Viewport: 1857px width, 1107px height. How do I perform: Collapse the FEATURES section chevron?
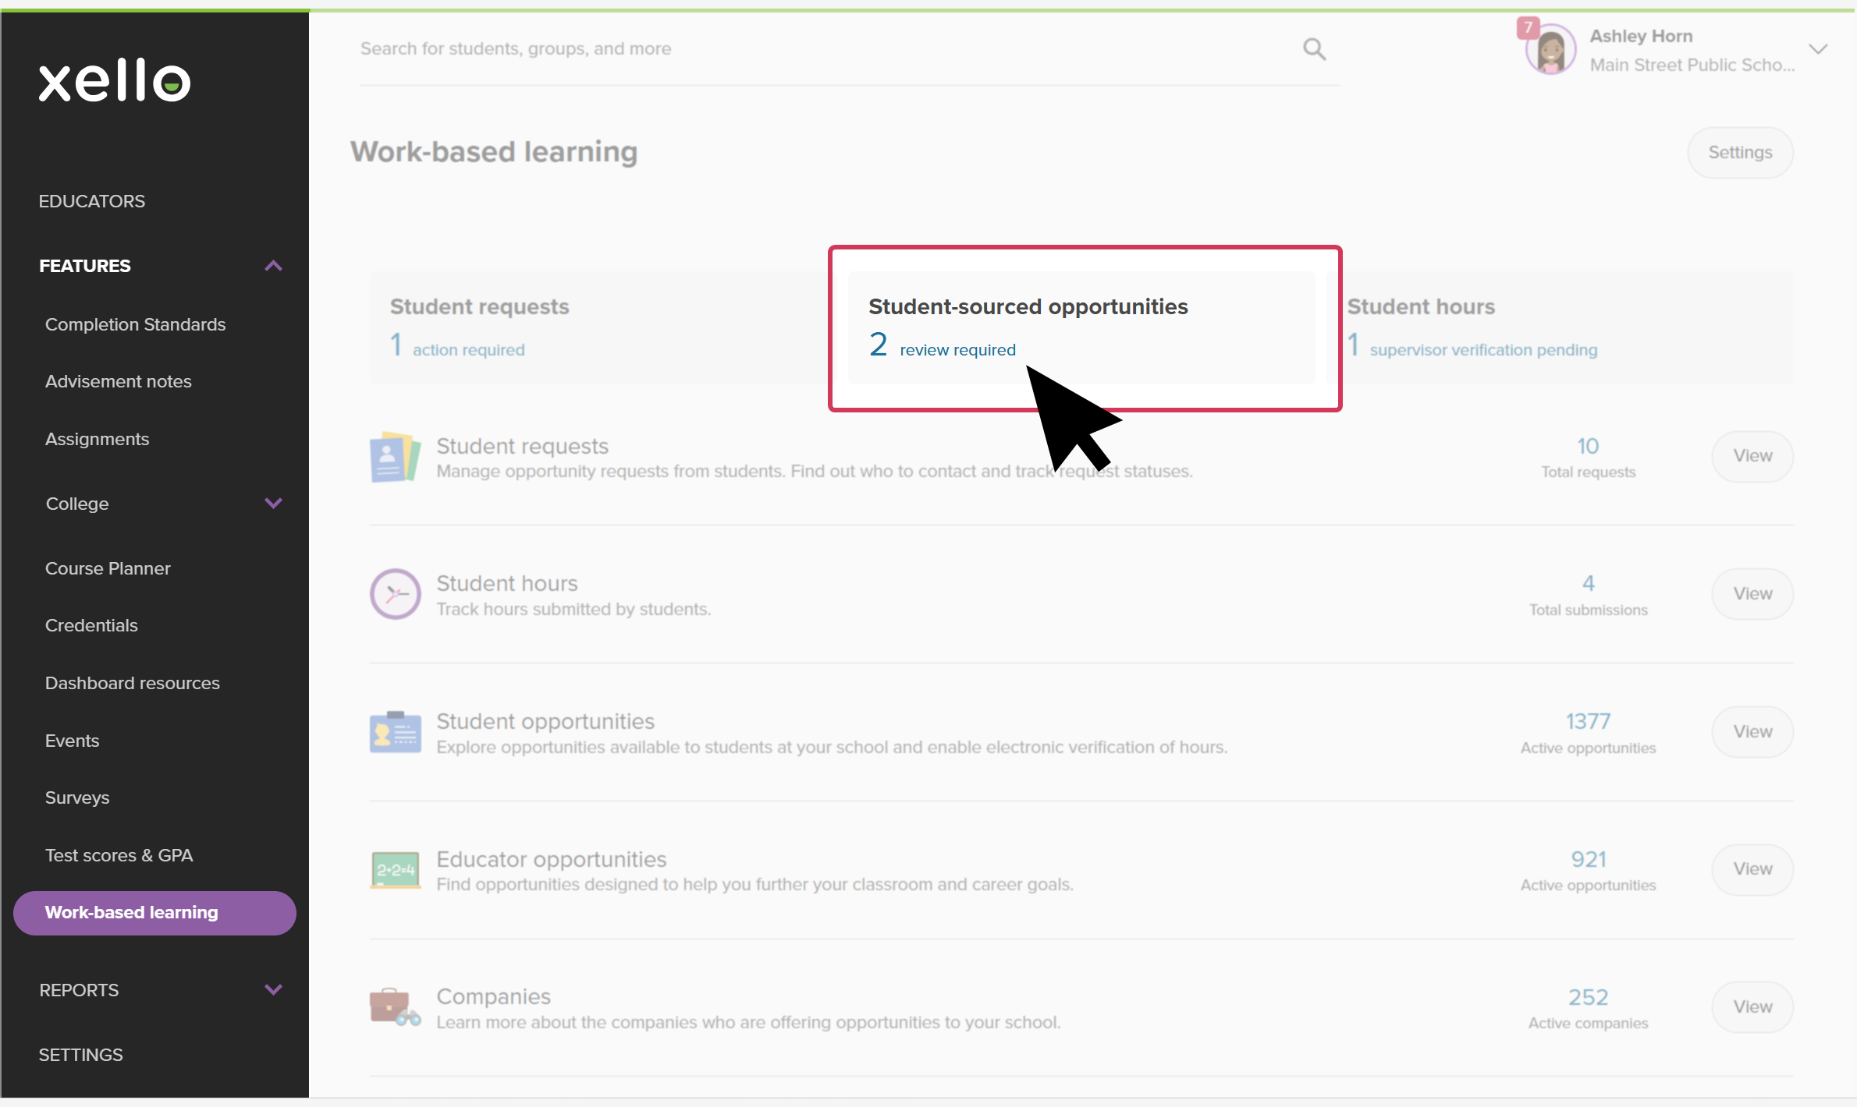tap(273, 266)
